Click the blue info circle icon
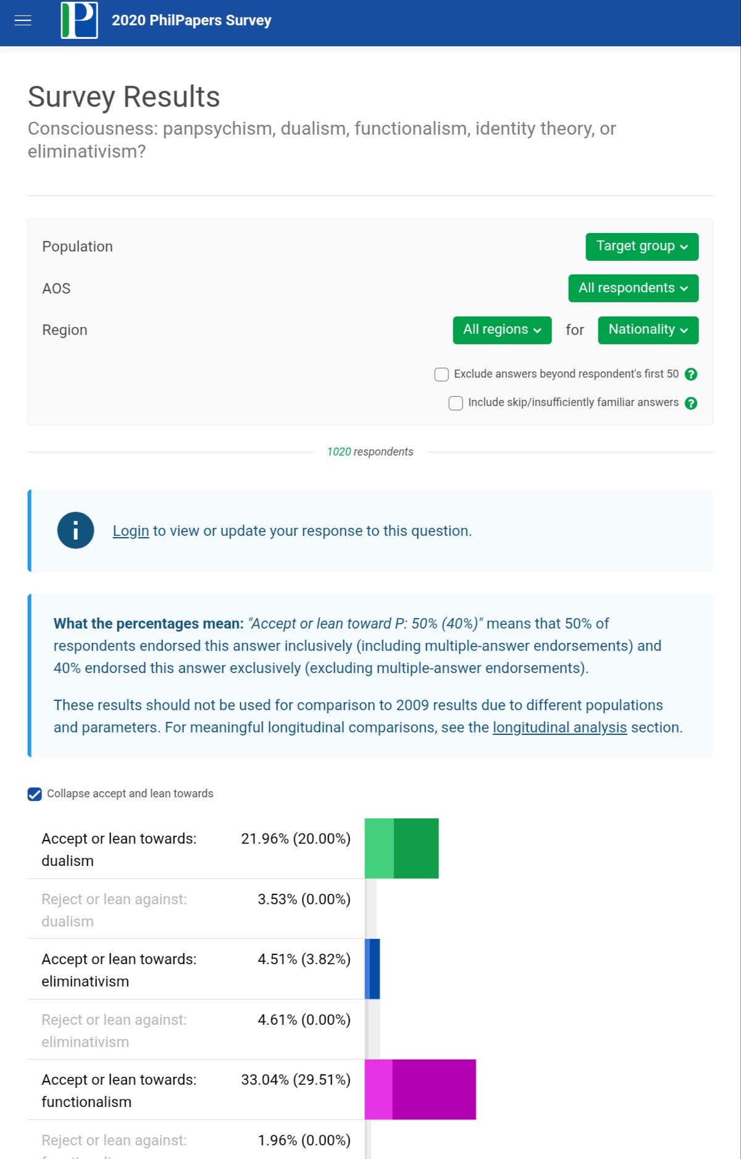Image resolution: width=741 pixels, height=1159 pixels. tap(75, 530)
